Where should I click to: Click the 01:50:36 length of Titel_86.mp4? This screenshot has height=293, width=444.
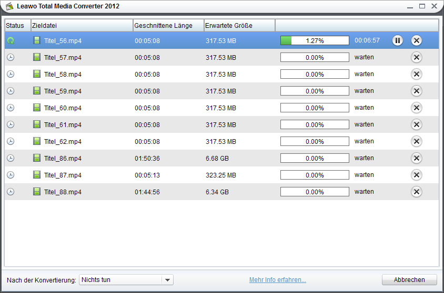point(147,159)
